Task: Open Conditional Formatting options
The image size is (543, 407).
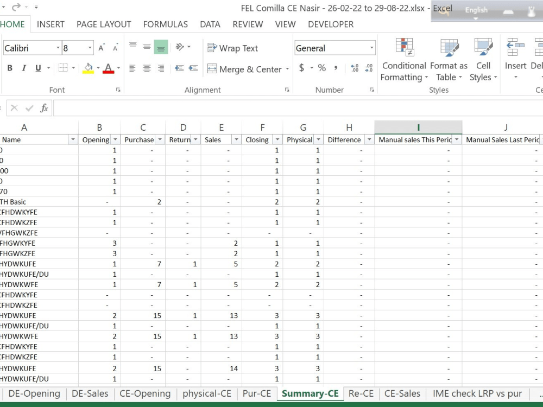Action: click(404, 60)
